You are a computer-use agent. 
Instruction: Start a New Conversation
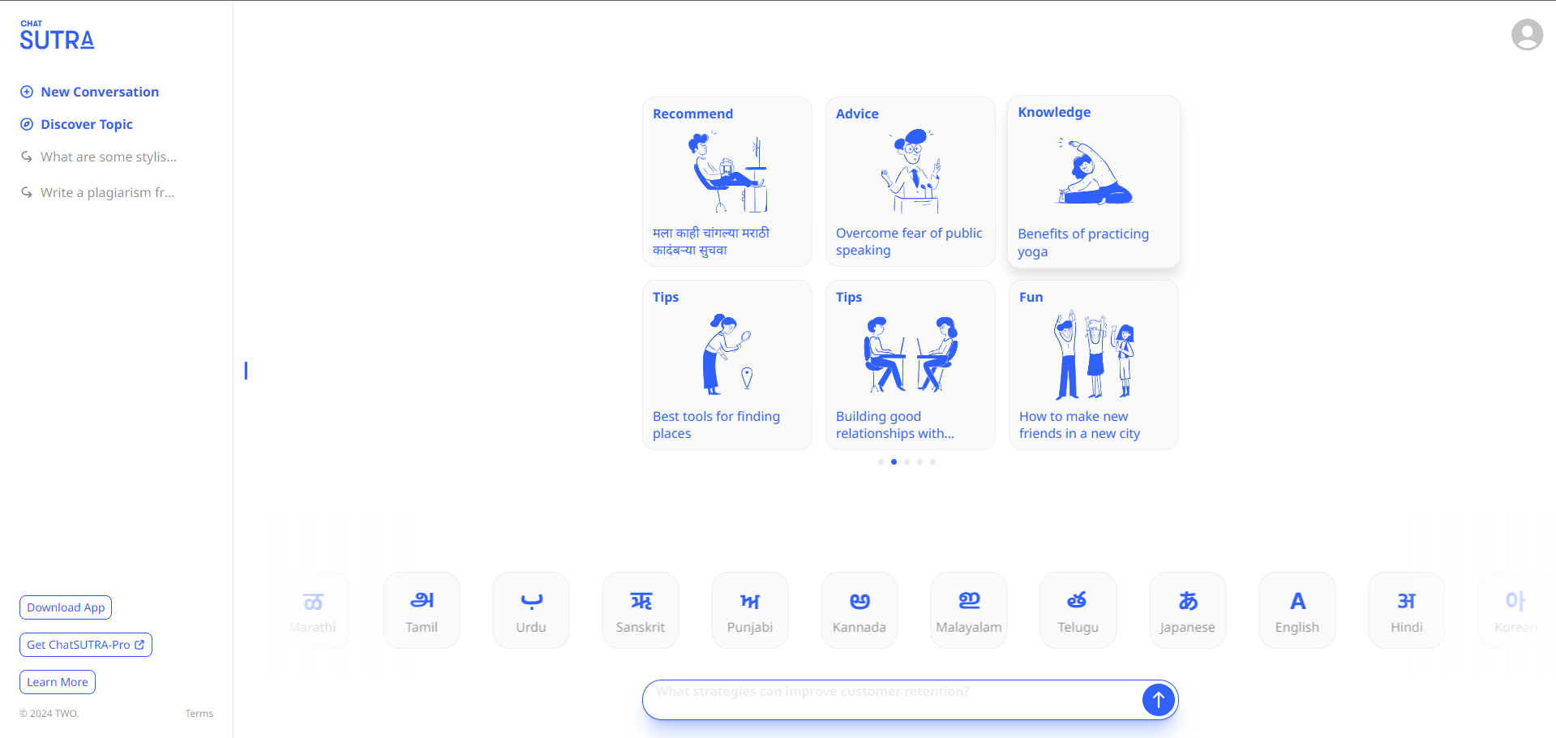[x=99, y=92]
